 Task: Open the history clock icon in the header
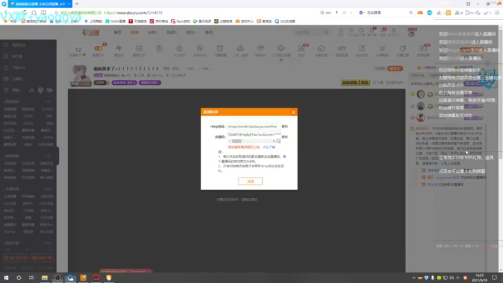point(341,31)
